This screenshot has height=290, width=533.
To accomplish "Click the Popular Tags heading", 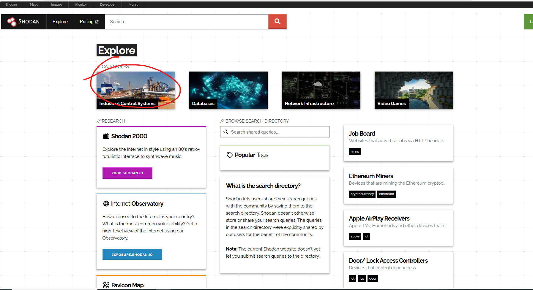I will tap(252, 155).
